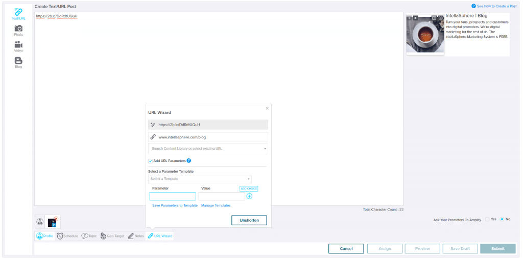Click the Total Character Count : 23 text
523x259 pixels.
pos(383,209)
